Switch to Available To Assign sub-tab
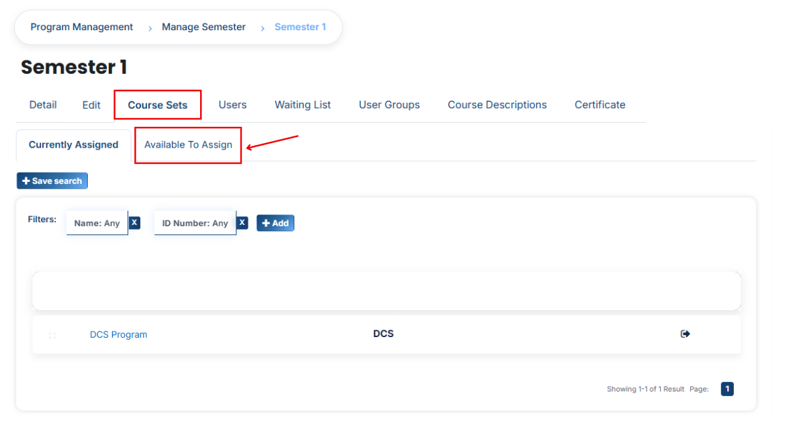This screenshot has width=793, height=423. coord(188,145)
